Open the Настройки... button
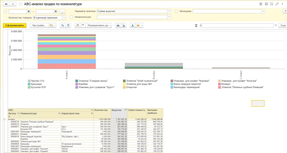This screenshot has height=153, width=287. pyautogui.click(x=39, y=26)
